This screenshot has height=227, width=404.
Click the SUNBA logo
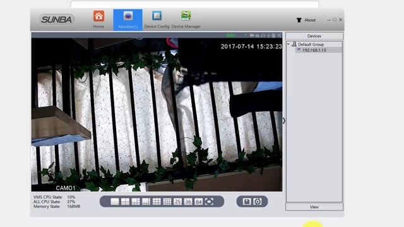point(57,20)
